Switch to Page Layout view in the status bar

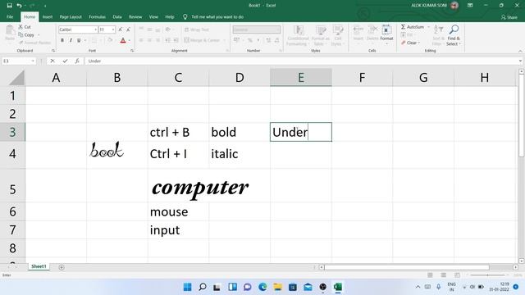[443, 275]
